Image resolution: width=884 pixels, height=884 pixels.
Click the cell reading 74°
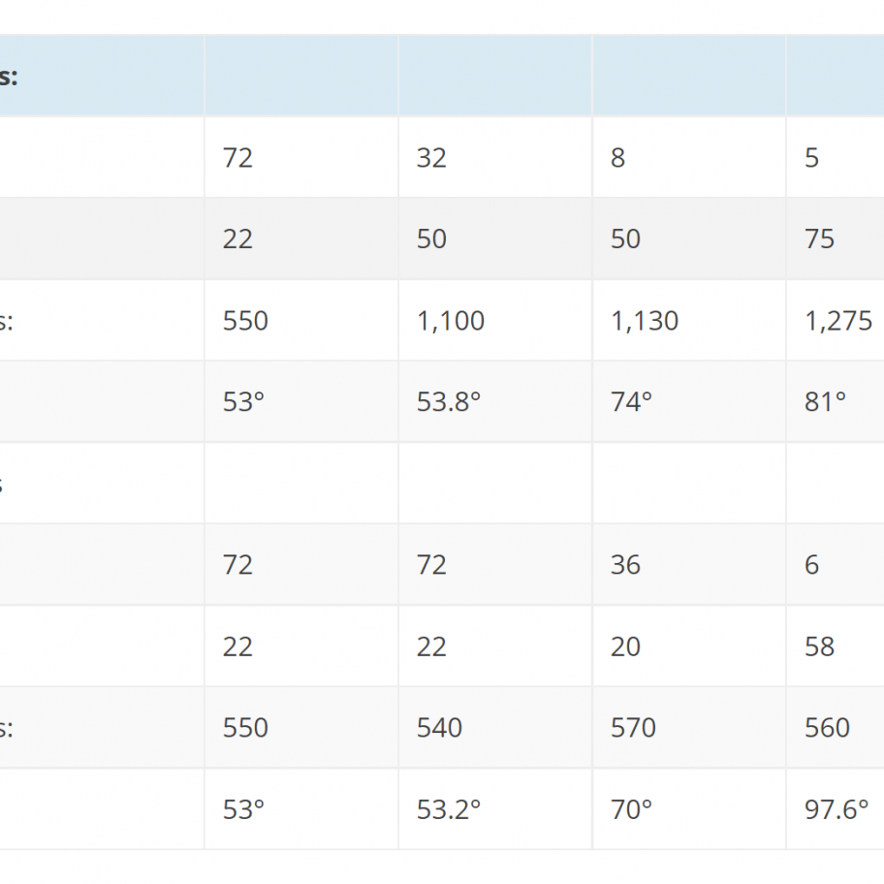coord(689,401)
